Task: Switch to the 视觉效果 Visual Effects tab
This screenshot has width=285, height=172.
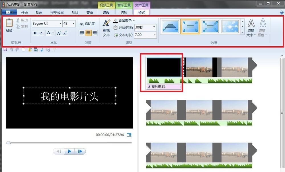Action: point(57,13)
